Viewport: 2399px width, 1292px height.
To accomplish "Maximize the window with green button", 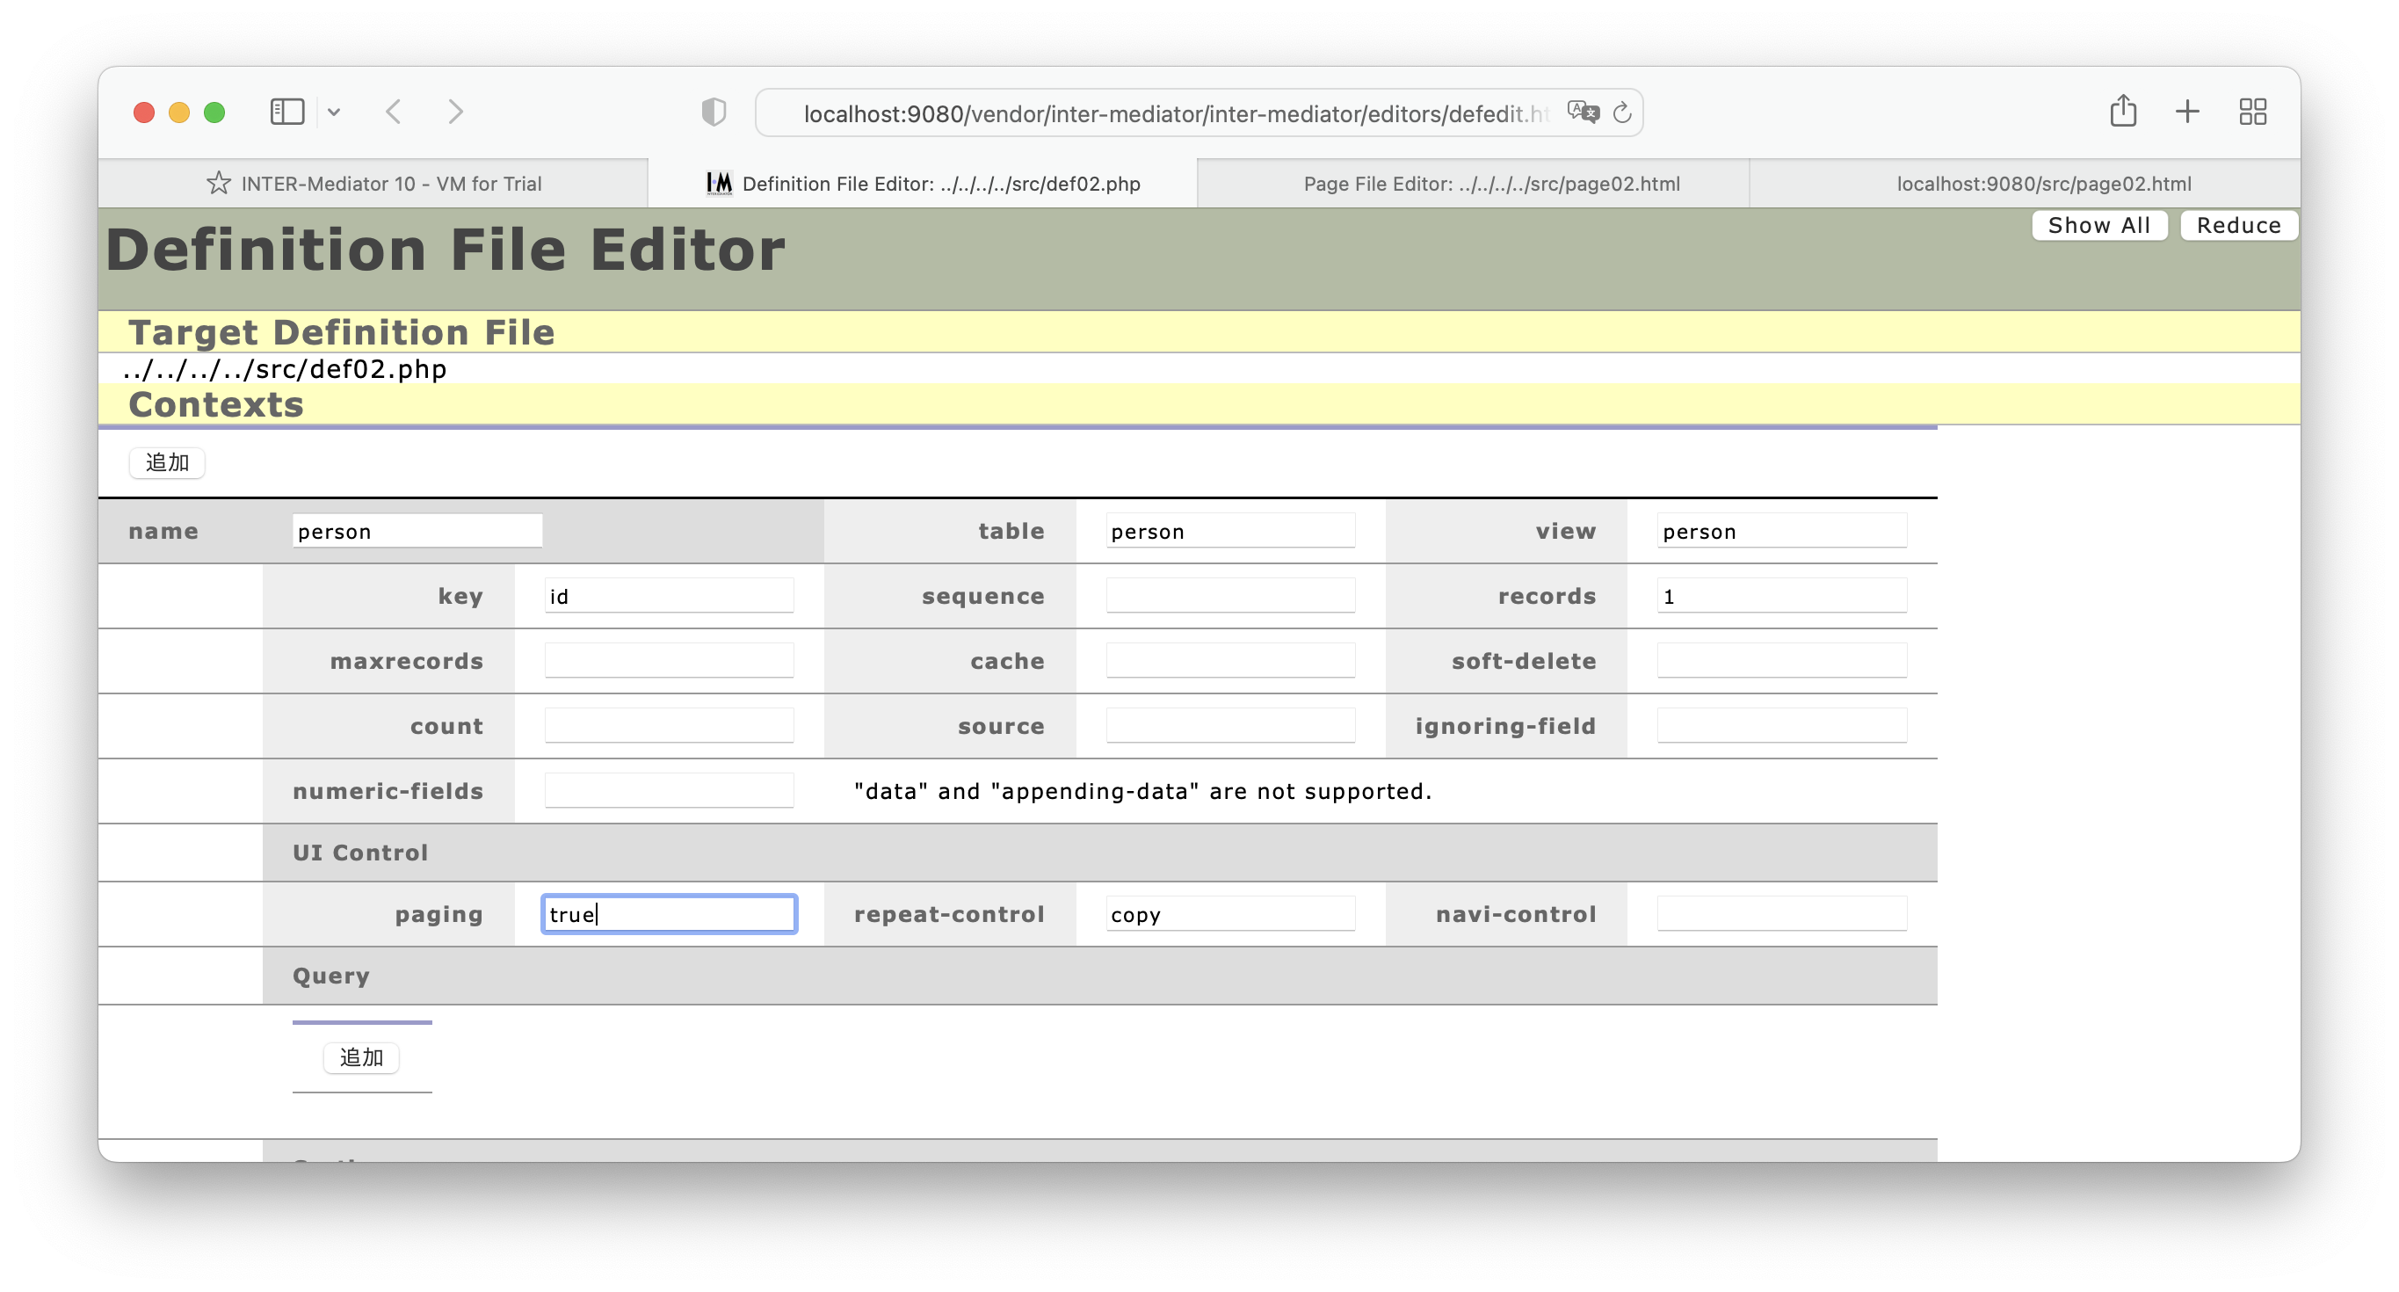I will [214, 112].
